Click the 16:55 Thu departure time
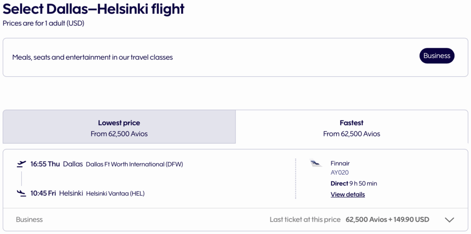 pyautogui.click(x=45, y=164)
